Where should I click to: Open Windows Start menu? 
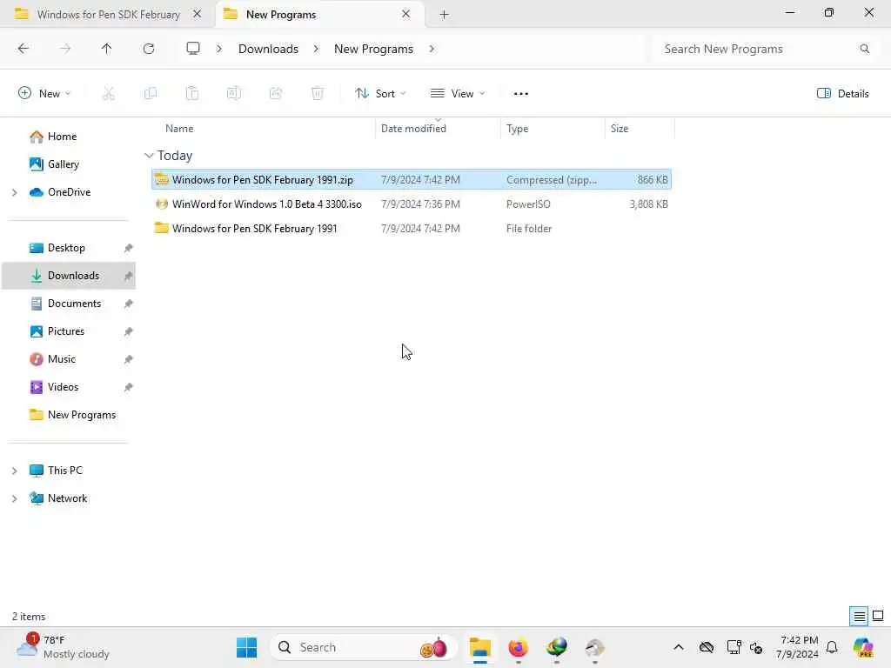(246, 647)
